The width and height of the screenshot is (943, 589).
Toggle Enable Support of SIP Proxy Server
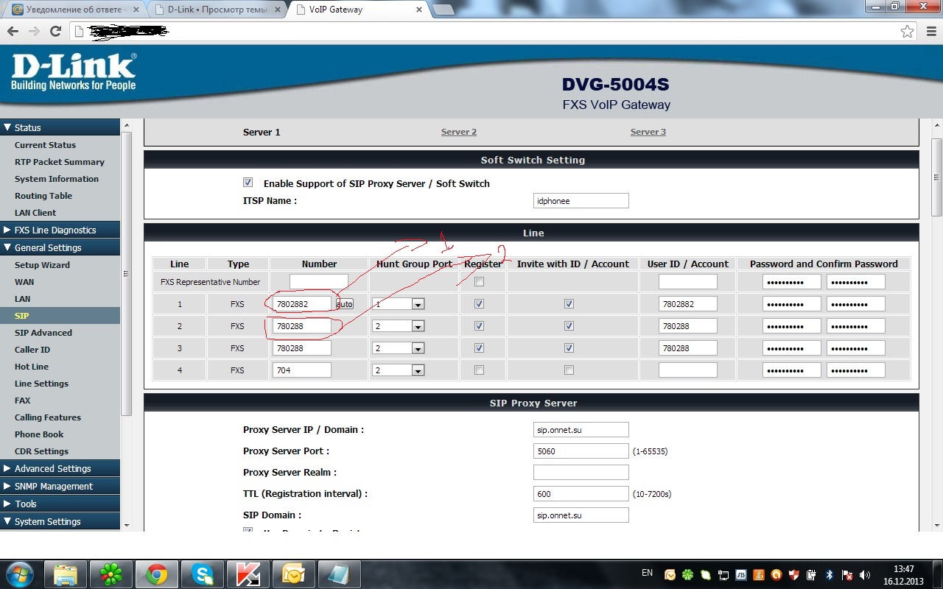(248, 183)
